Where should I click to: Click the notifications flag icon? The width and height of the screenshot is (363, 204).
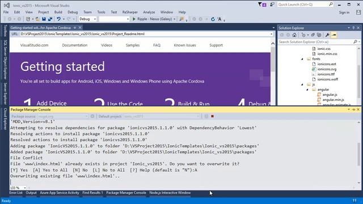coord(262,5)
